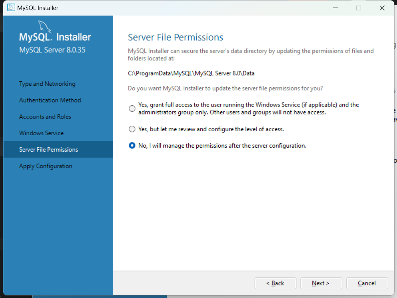This screenshot has width=397, height=298.
Task: Click the MySQL dolphin logo in sidebar
Action: pos(45,27)
